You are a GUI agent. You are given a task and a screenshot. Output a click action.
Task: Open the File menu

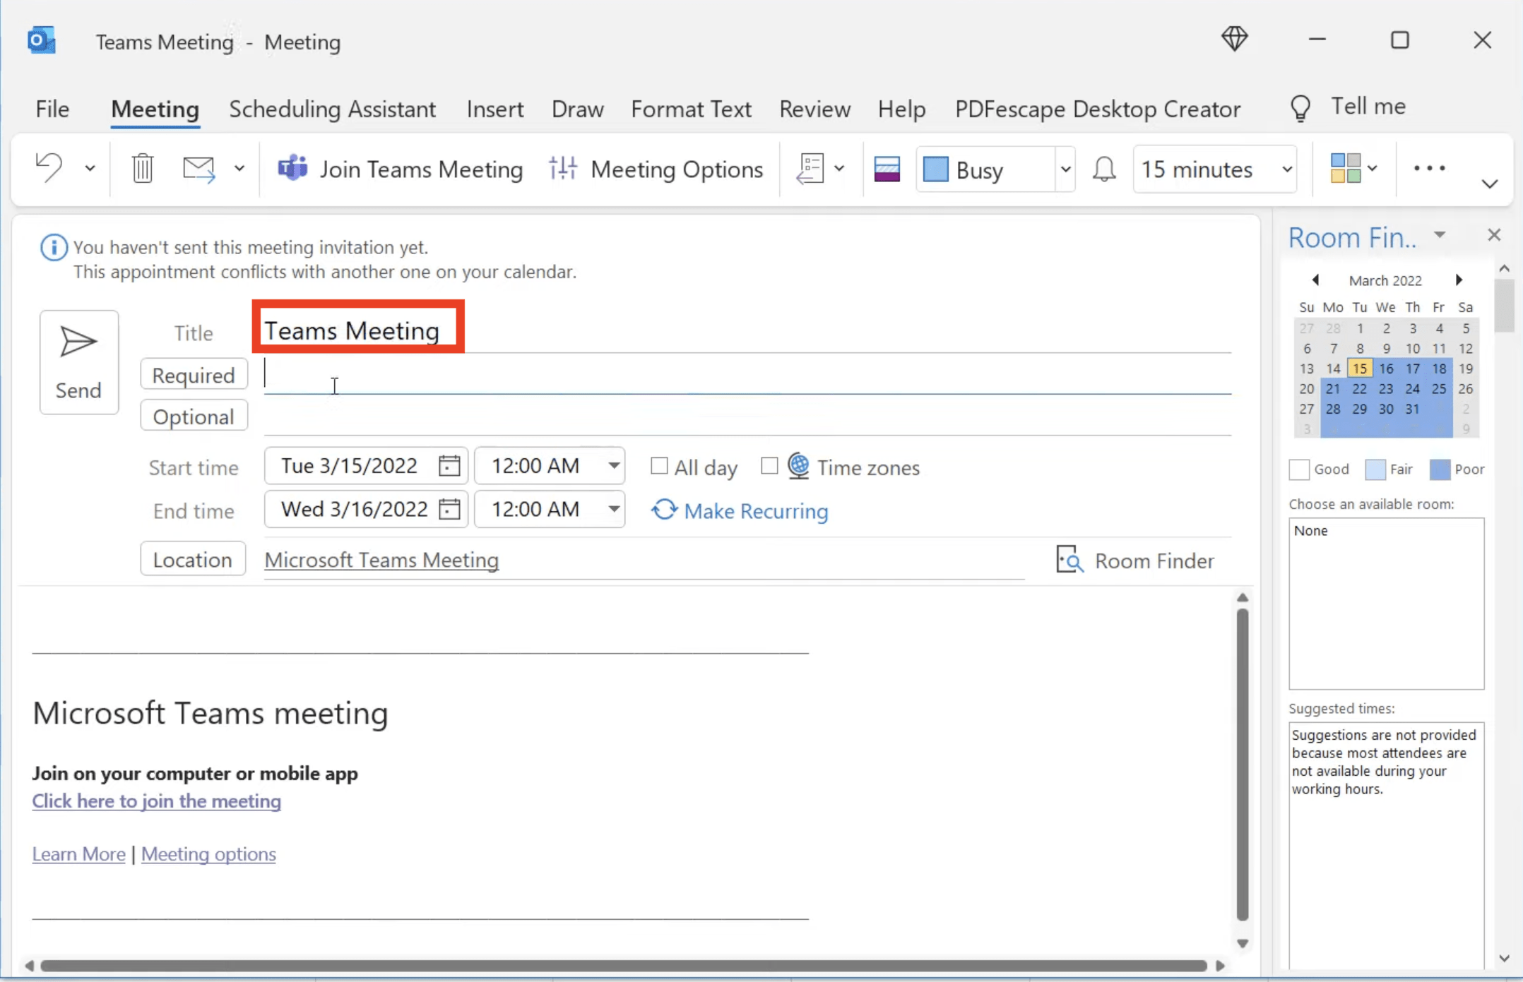[x=52, y=109]
